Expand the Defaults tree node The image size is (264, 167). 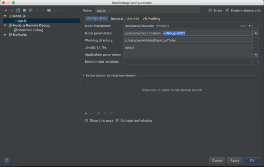pyautogui.click(x=5, y=35)
